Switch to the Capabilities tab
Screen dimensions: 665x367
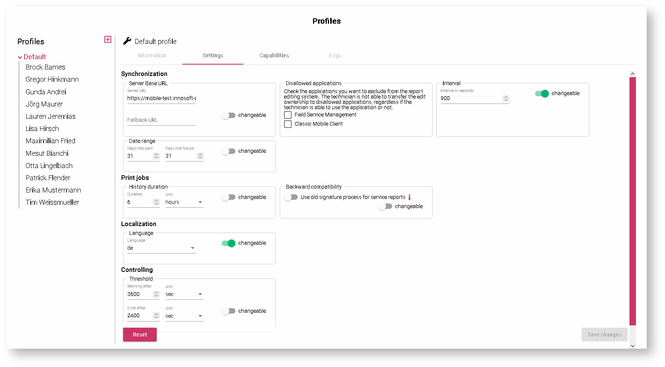[x=274, y=56]
